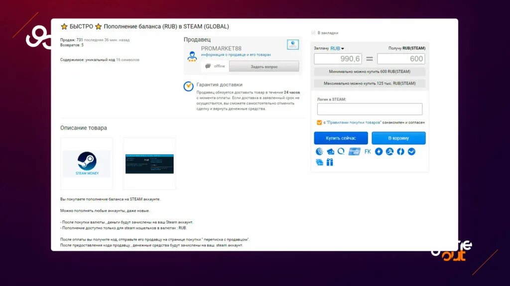Choose UnionPay card payment icon
The height and width of the screenshot is (286, 510).
[354, 151]
